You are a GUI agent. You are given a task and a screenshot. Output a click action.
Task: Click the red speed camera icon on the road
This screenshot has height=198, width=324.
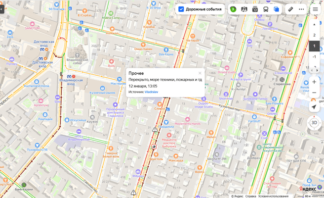tap(154, 147)
